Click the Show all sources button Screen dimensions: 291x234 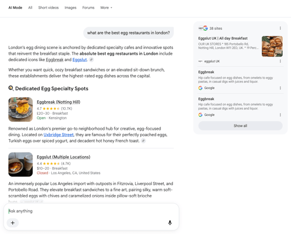(x=240, y=126)
